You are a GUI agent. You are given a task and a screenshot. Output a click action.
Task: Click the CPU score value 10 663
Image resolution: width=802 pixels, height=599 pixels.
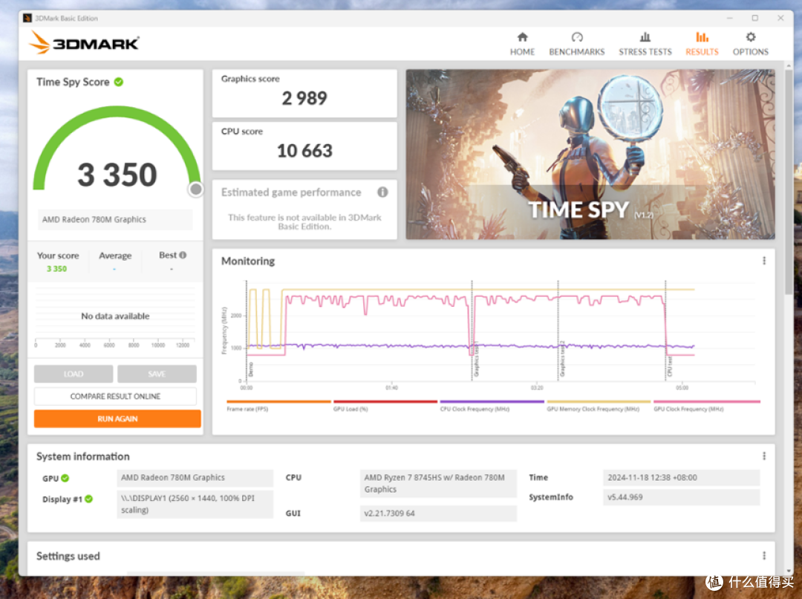(x=304, y=151)
